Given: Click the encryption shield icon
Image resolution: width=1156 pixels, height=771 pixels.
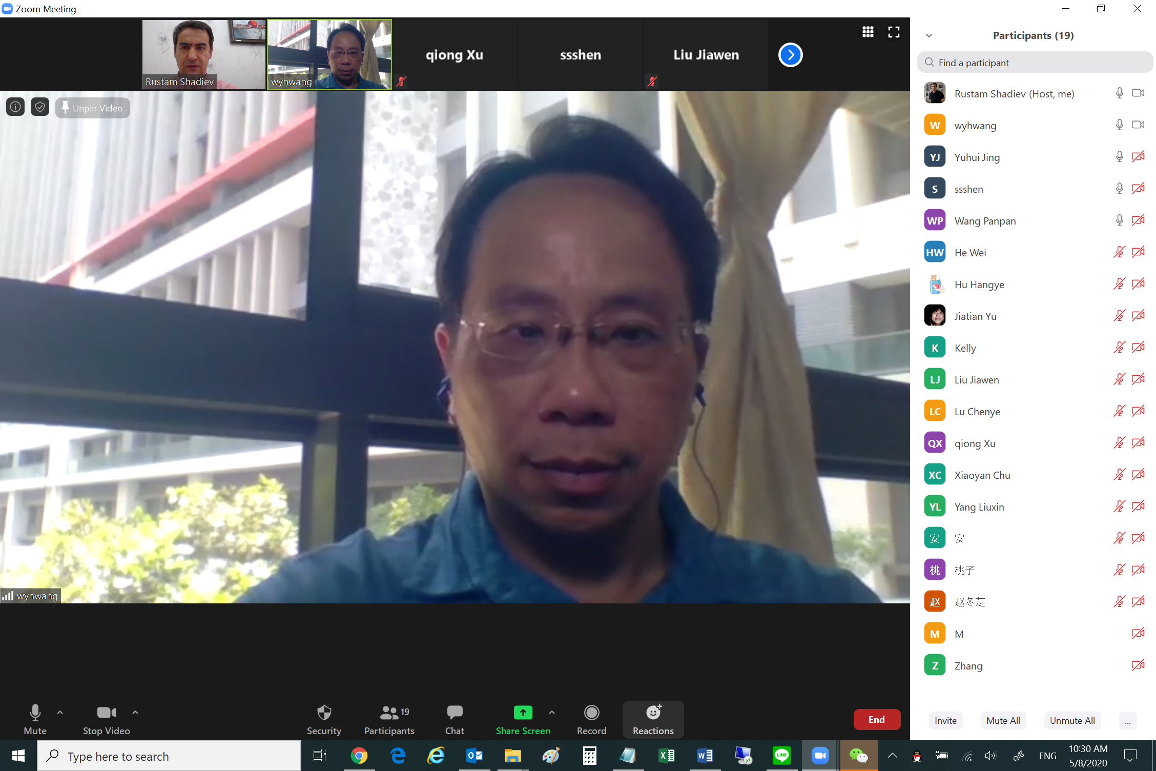Looking at the screenshot, I should 40,107.
